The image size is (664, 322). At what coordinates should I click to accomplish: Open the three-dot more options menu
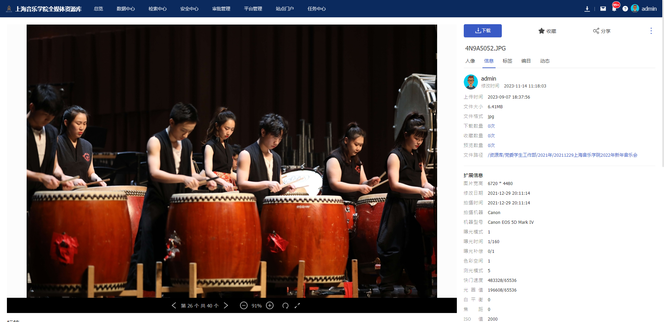pyautogui.click(x=651, y=31)
